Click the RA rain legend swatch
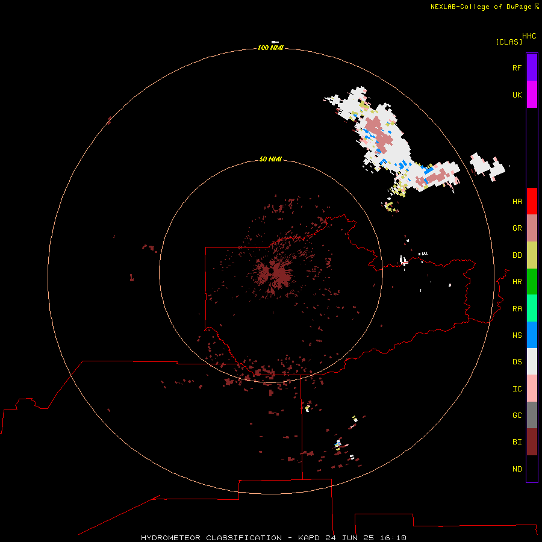542x542 pixels. (x=532, y=308)
